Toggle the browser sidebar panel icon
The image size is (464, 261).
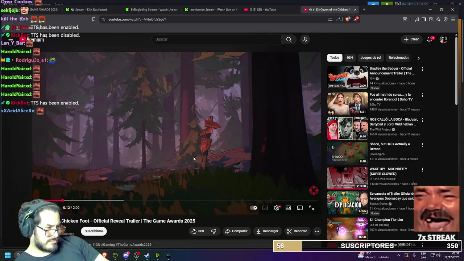tap(424, 19)
